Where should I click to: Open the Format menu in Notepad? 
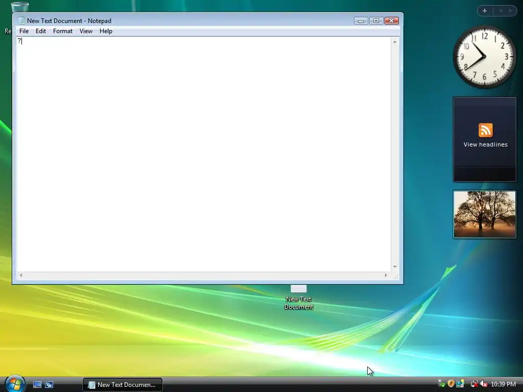click(x=63, y=31)
